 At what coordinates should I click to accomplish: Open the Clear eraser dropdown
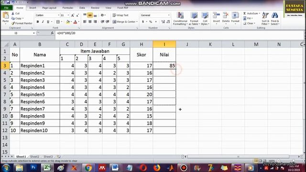click(x=249, y=23)
